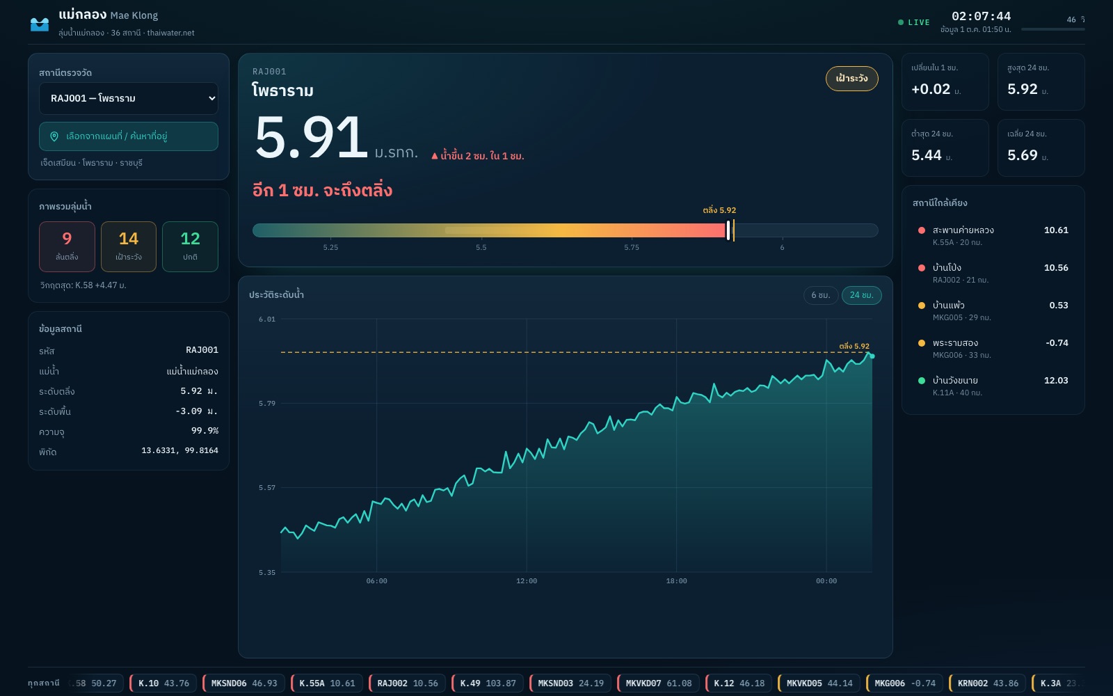1113x696 pixels.
Task: Click the K.55A 10.61 ticker chip
Action: click(x=327, y=683)
